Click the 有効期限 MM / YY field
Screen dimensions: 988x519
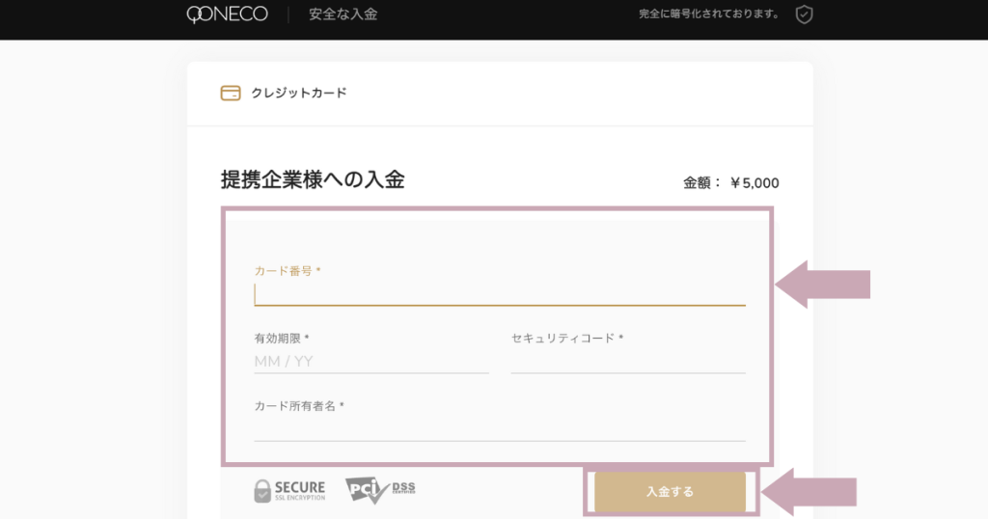[371, 362]
